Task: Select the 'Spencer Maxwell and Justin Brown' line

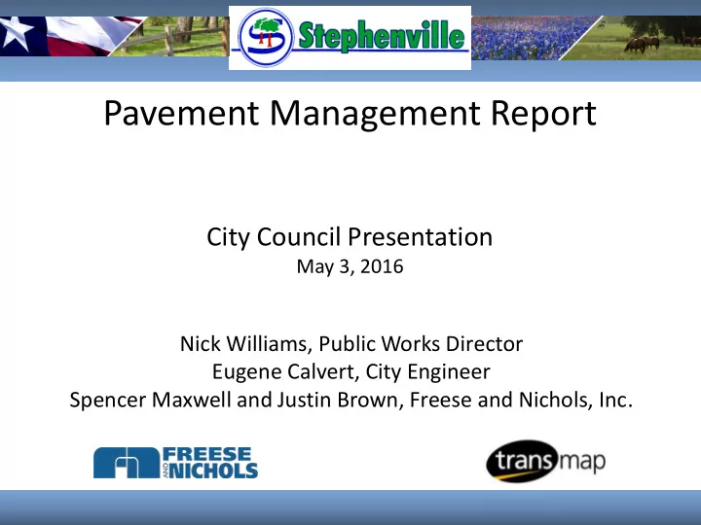Action: [x=350, y=400]
